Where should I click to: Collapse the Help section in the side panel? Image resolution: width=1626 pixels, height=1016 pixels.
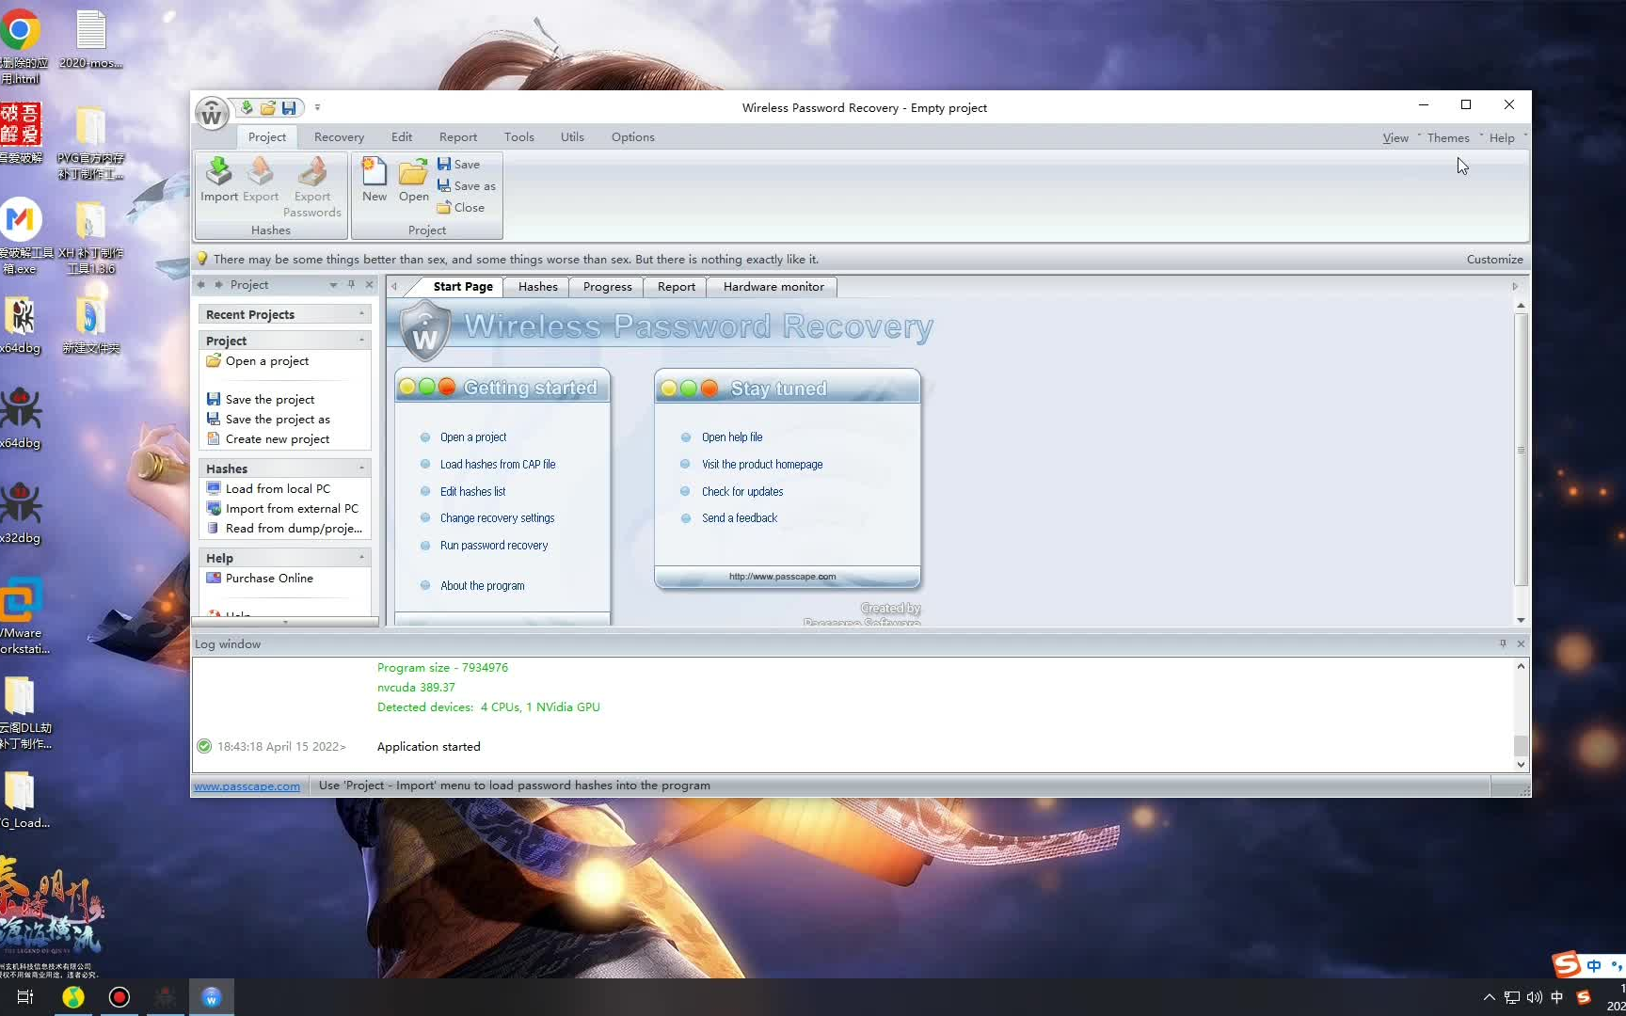pos(361,558)
